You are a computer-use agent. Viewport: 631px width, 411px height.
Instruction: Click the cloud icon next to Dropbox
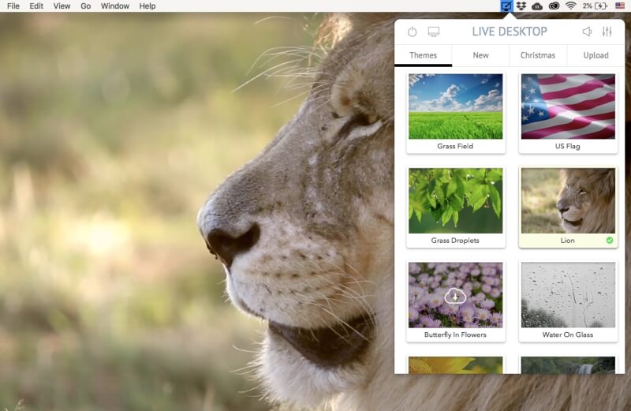point(537,6)
